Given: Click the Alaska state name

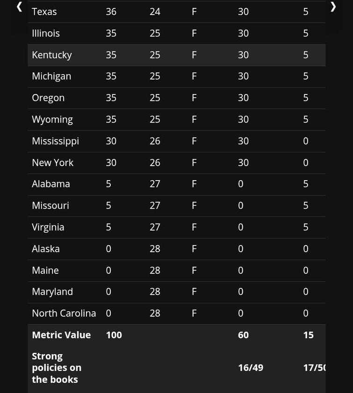Looking at the screenshot, I should (46, 248).
